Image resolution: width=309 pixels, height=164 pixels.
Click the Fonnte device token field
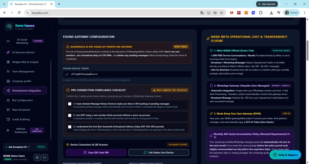pyautogui.click(x=127, y=74)
